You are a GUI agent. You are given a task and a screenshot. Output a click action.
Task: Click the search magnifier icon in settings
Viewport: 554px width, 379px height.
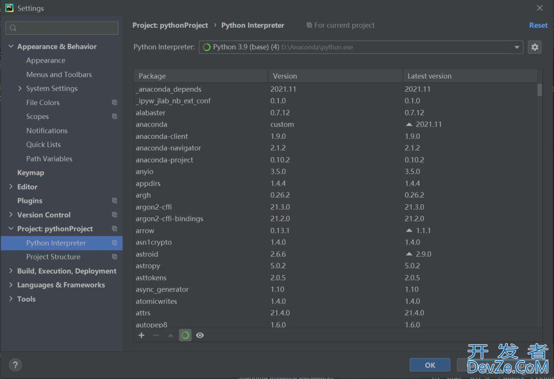[13, 28]
